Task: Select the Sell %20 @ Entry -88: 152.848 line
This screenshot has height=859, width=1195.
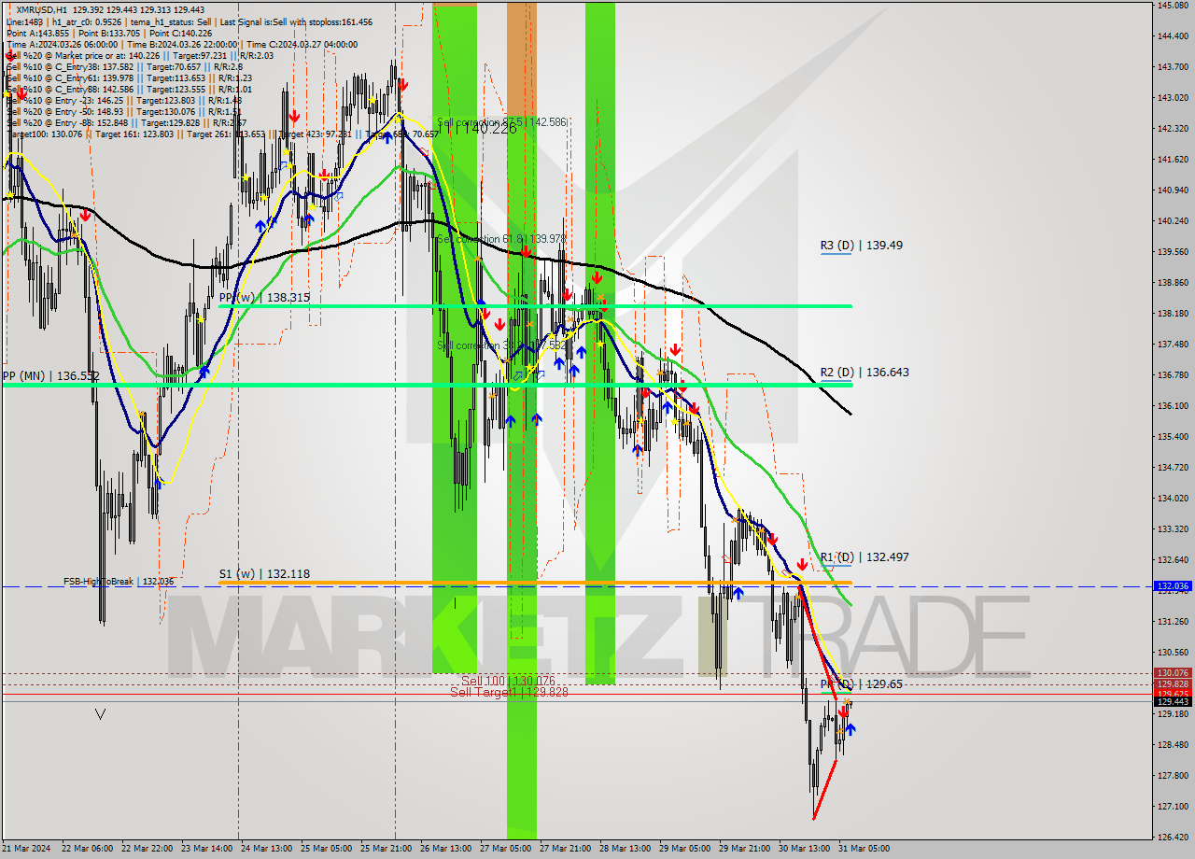Action: (x=126, y=122)
